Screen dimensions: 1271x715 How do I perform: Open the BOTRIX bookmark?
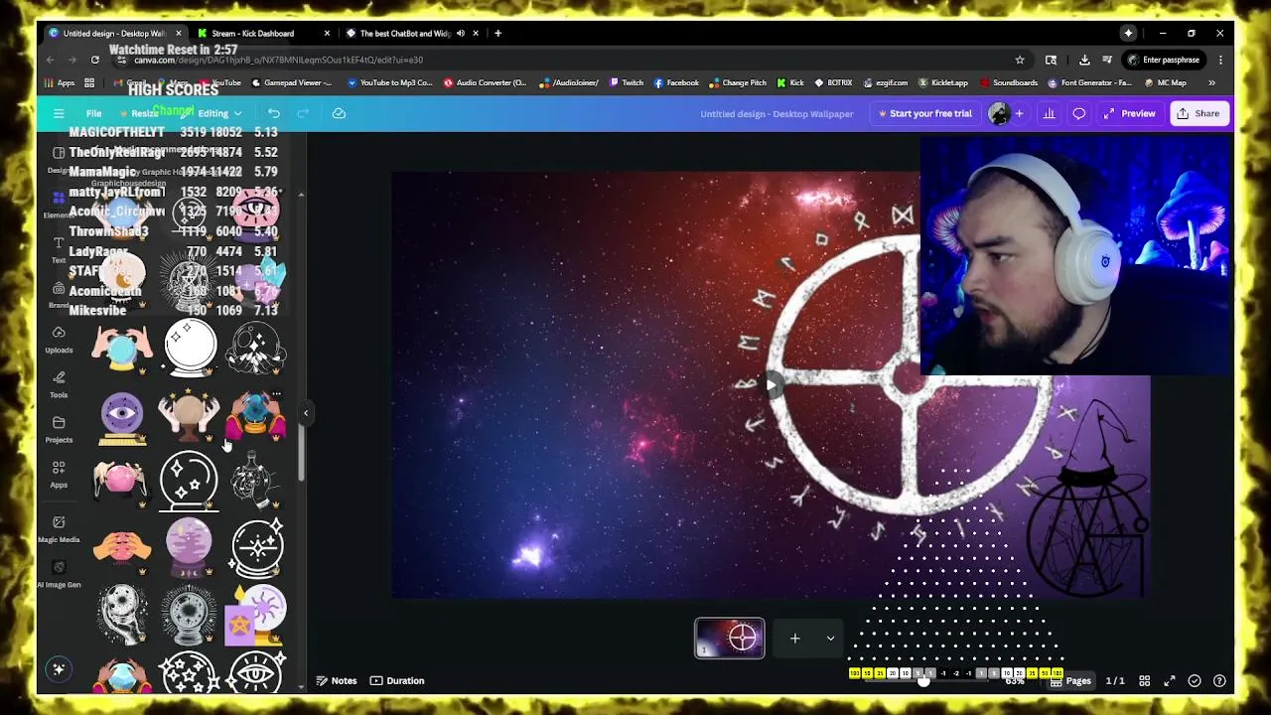pyautogui.click(x=832, y=82)
